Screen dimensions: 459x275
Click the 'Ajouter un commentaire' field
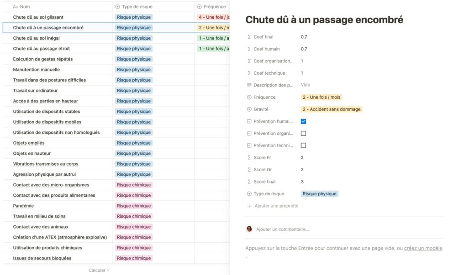pyautogui.click(x=283, y=229)
